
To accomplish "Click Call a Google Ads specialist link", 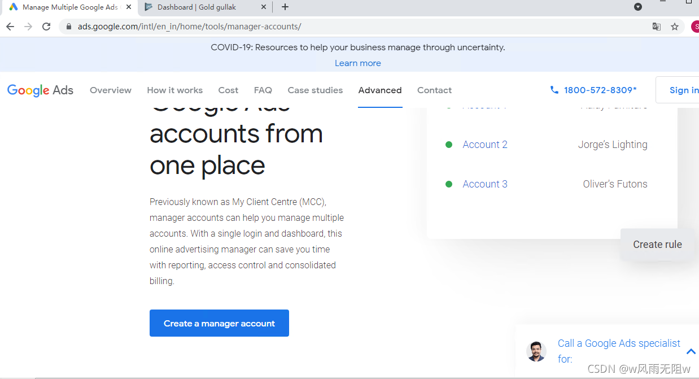I will coord(619,351).
